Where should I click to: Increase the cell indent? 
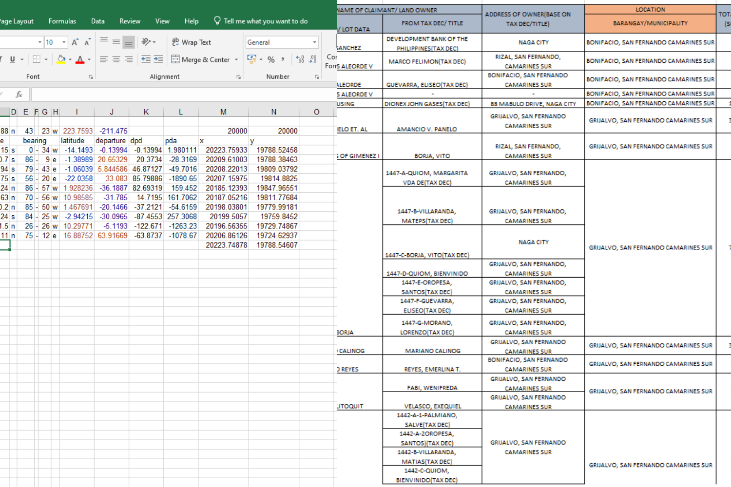click(158, 59)
